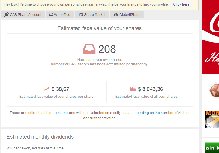Click the line chart icon beside $ 38,67
This screenshot has width=219, height=153.
tap(46, 89)
